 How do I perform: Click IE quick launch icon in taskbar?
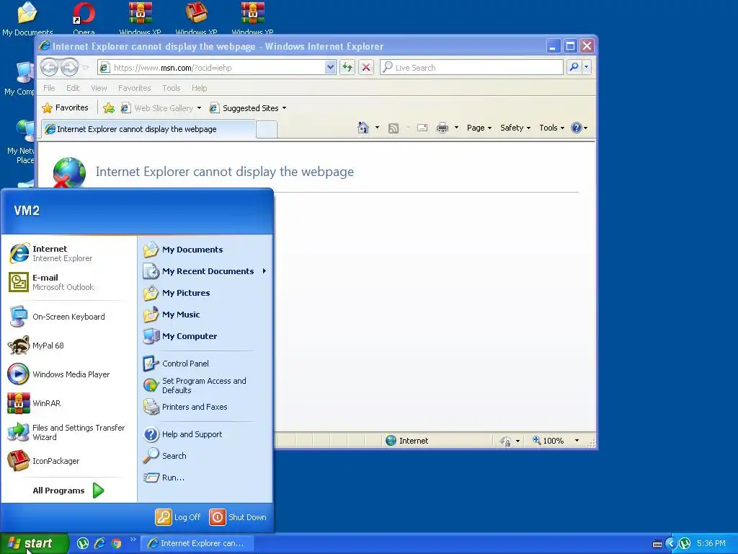pos(99,543)
